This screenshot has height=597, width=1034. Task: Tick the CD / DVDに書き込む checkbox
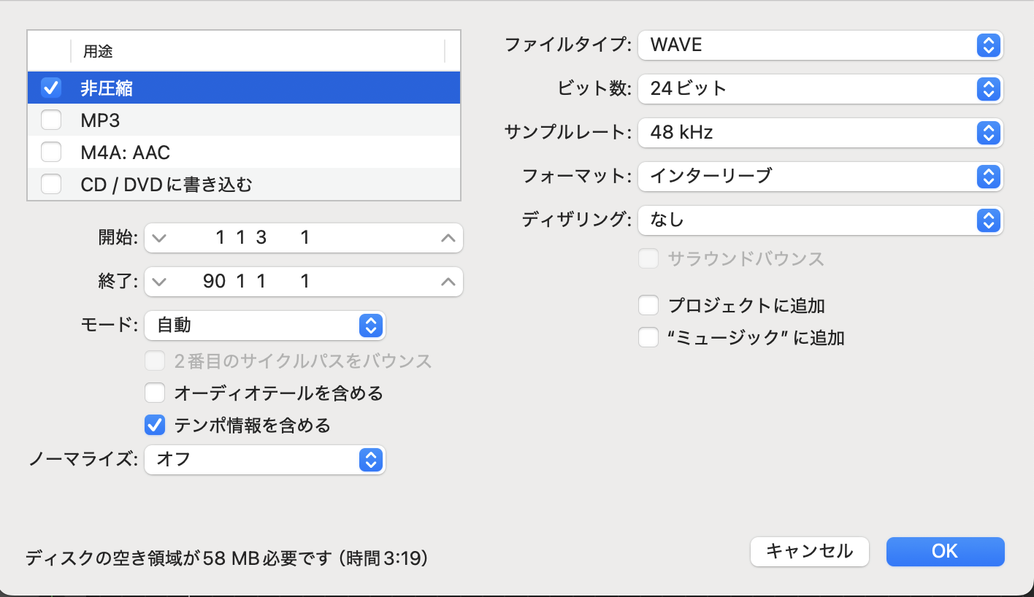point(51,185)
